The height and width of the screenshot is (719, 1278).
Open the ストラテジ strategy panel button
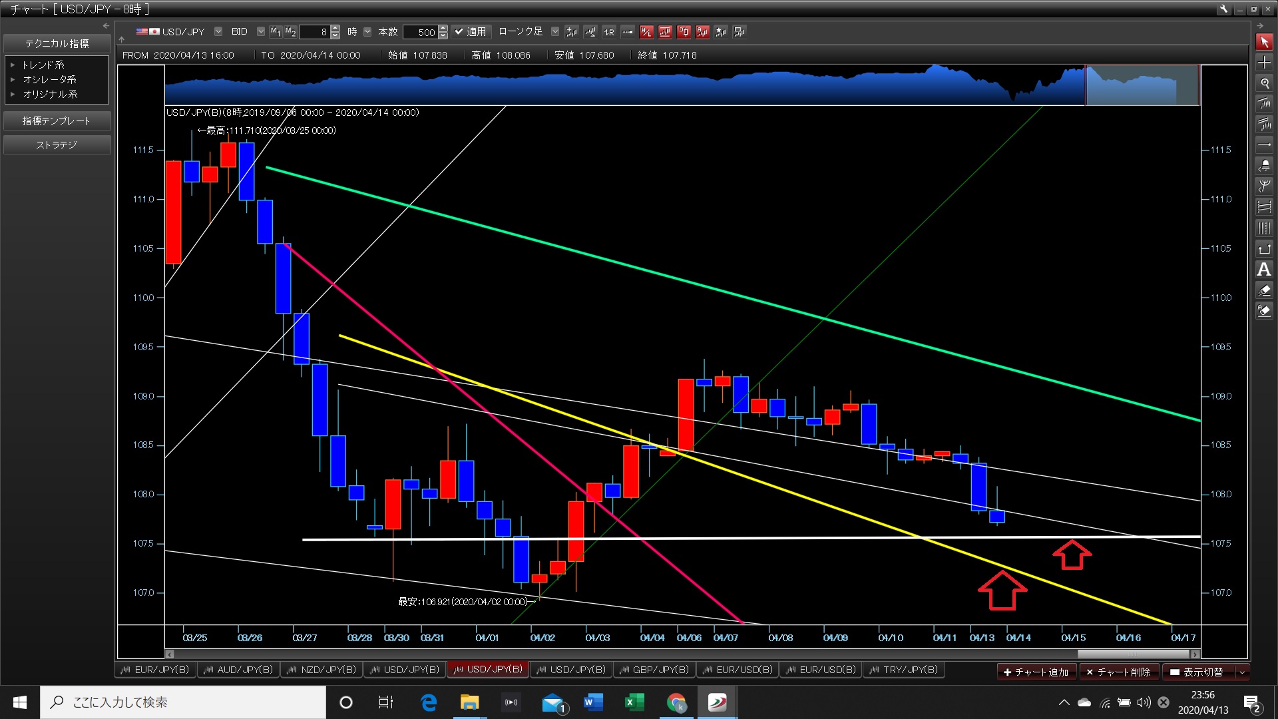pyautogui.click(x=57, y=144)
